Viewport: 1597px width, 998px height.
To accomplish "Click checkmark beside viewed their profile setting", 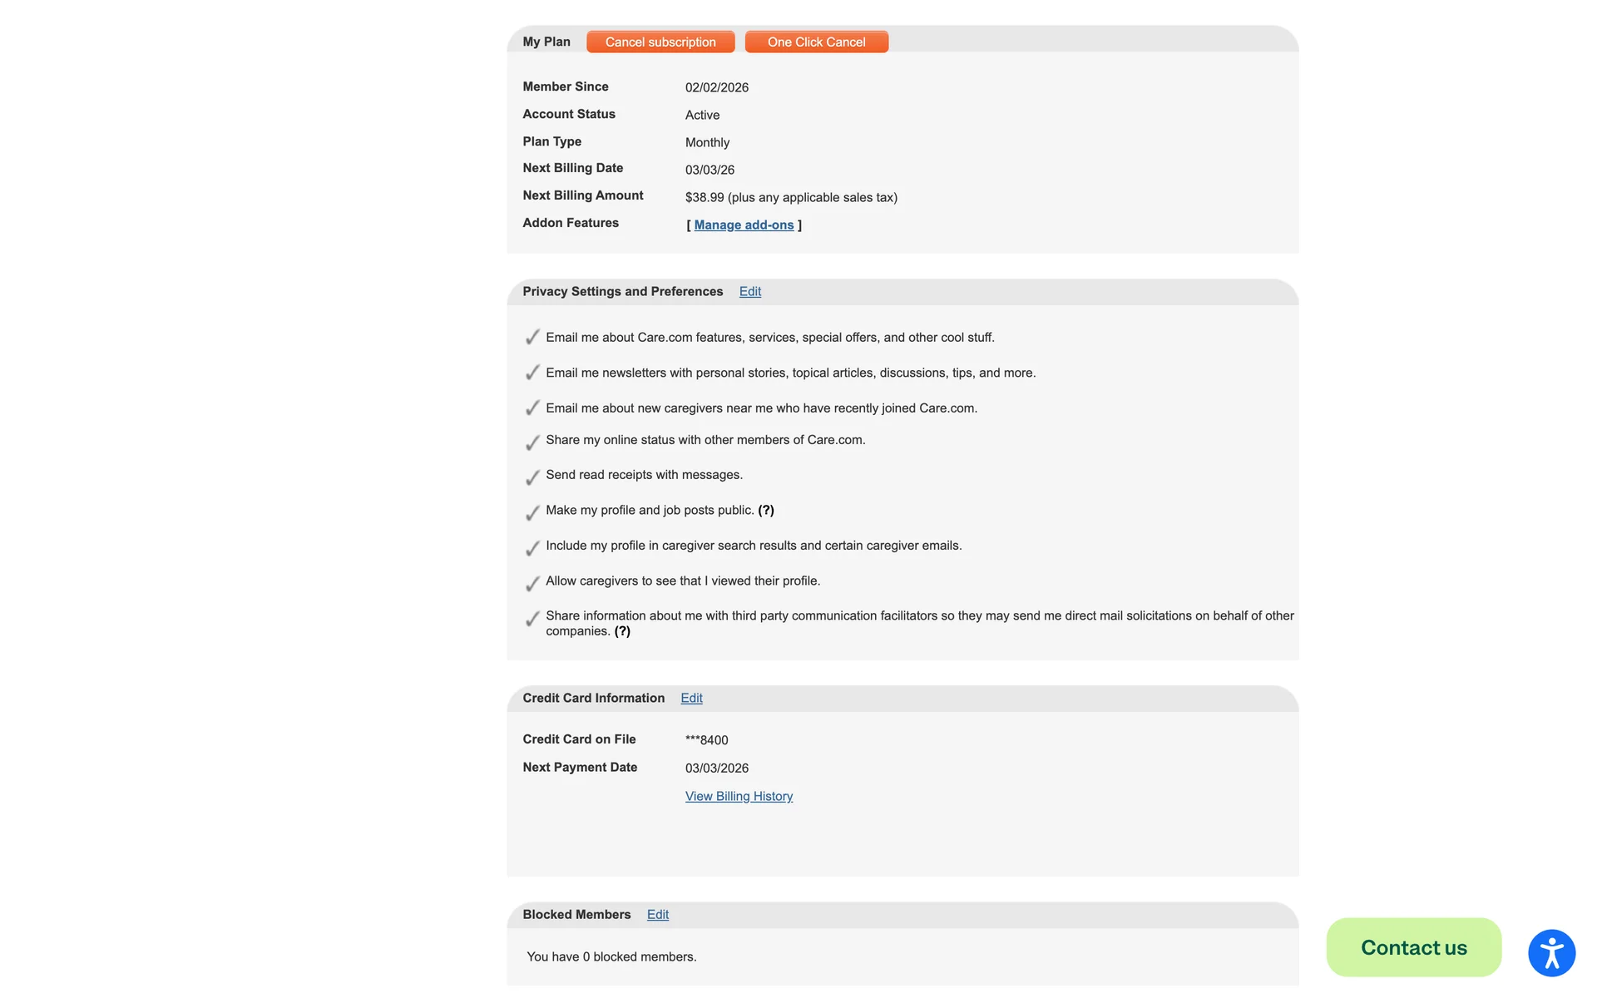I will click(532, 584).
